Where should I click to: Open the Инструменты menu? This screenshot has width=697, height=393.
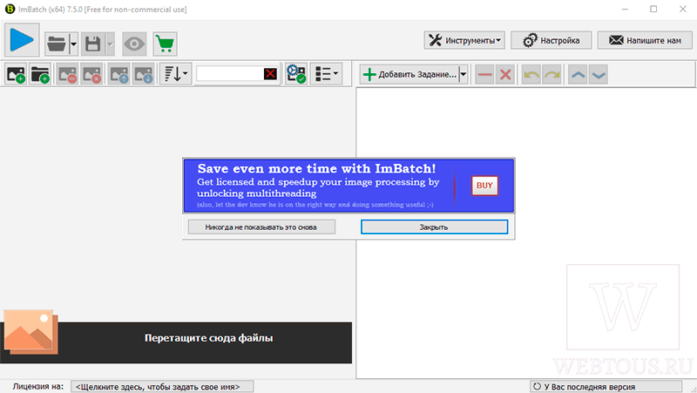coord(464,40)
